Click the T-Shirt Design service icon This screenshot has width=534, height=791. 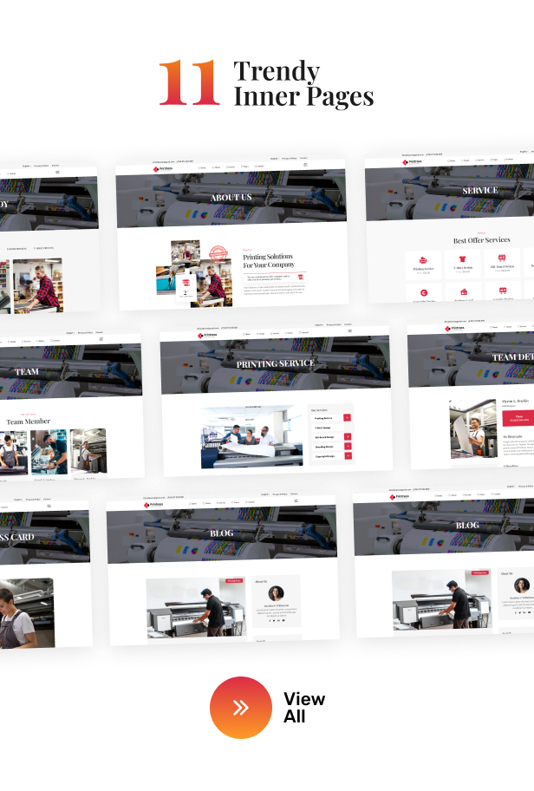point(462,260)
